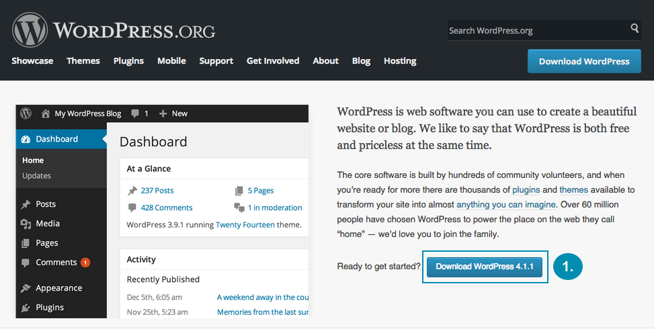Select the Support navigation link
This screenshot has height=329, width=654.
point(216,60)
